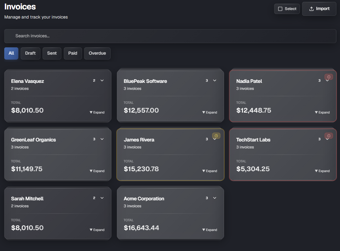The image size is (340, 251).
Task: Click the invoice search field
Action: tap(170, 36)
